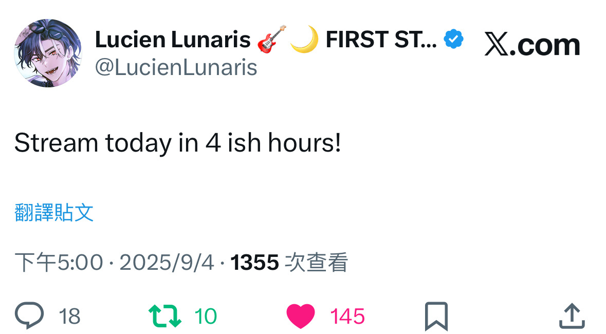The height and width of the screenshot is (334, 606).
Task: Click the crescent moon emoji
Action: click(304, 40)
